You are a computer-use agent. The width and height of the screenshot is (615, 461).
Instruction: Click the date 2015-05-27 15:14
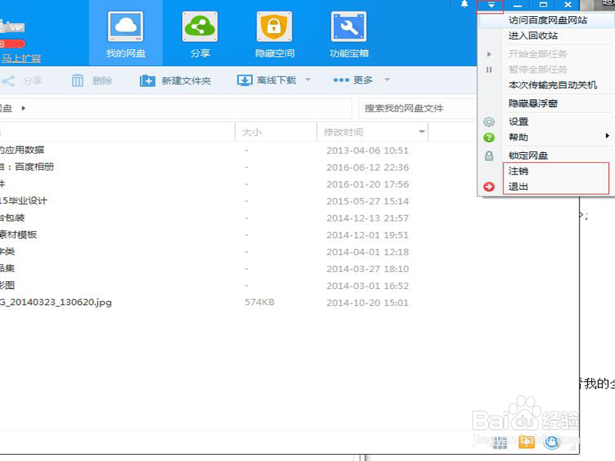pos(367,201)
